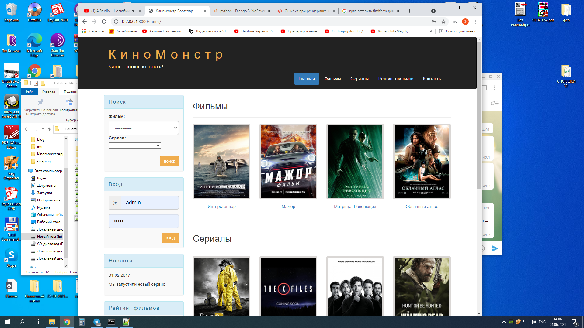584x328 pixels.
Task: Click the volume icon in system tray
Action: 533,322
